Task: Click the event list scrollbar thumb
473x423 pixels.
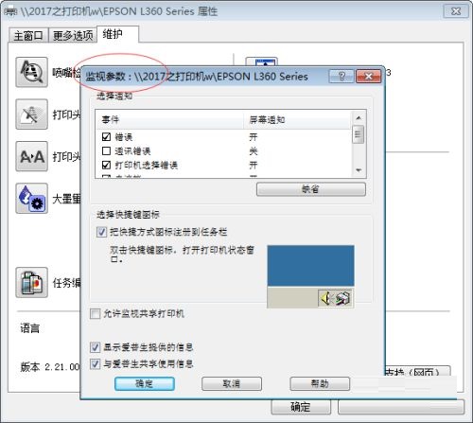Action: (x=358, y=134)
